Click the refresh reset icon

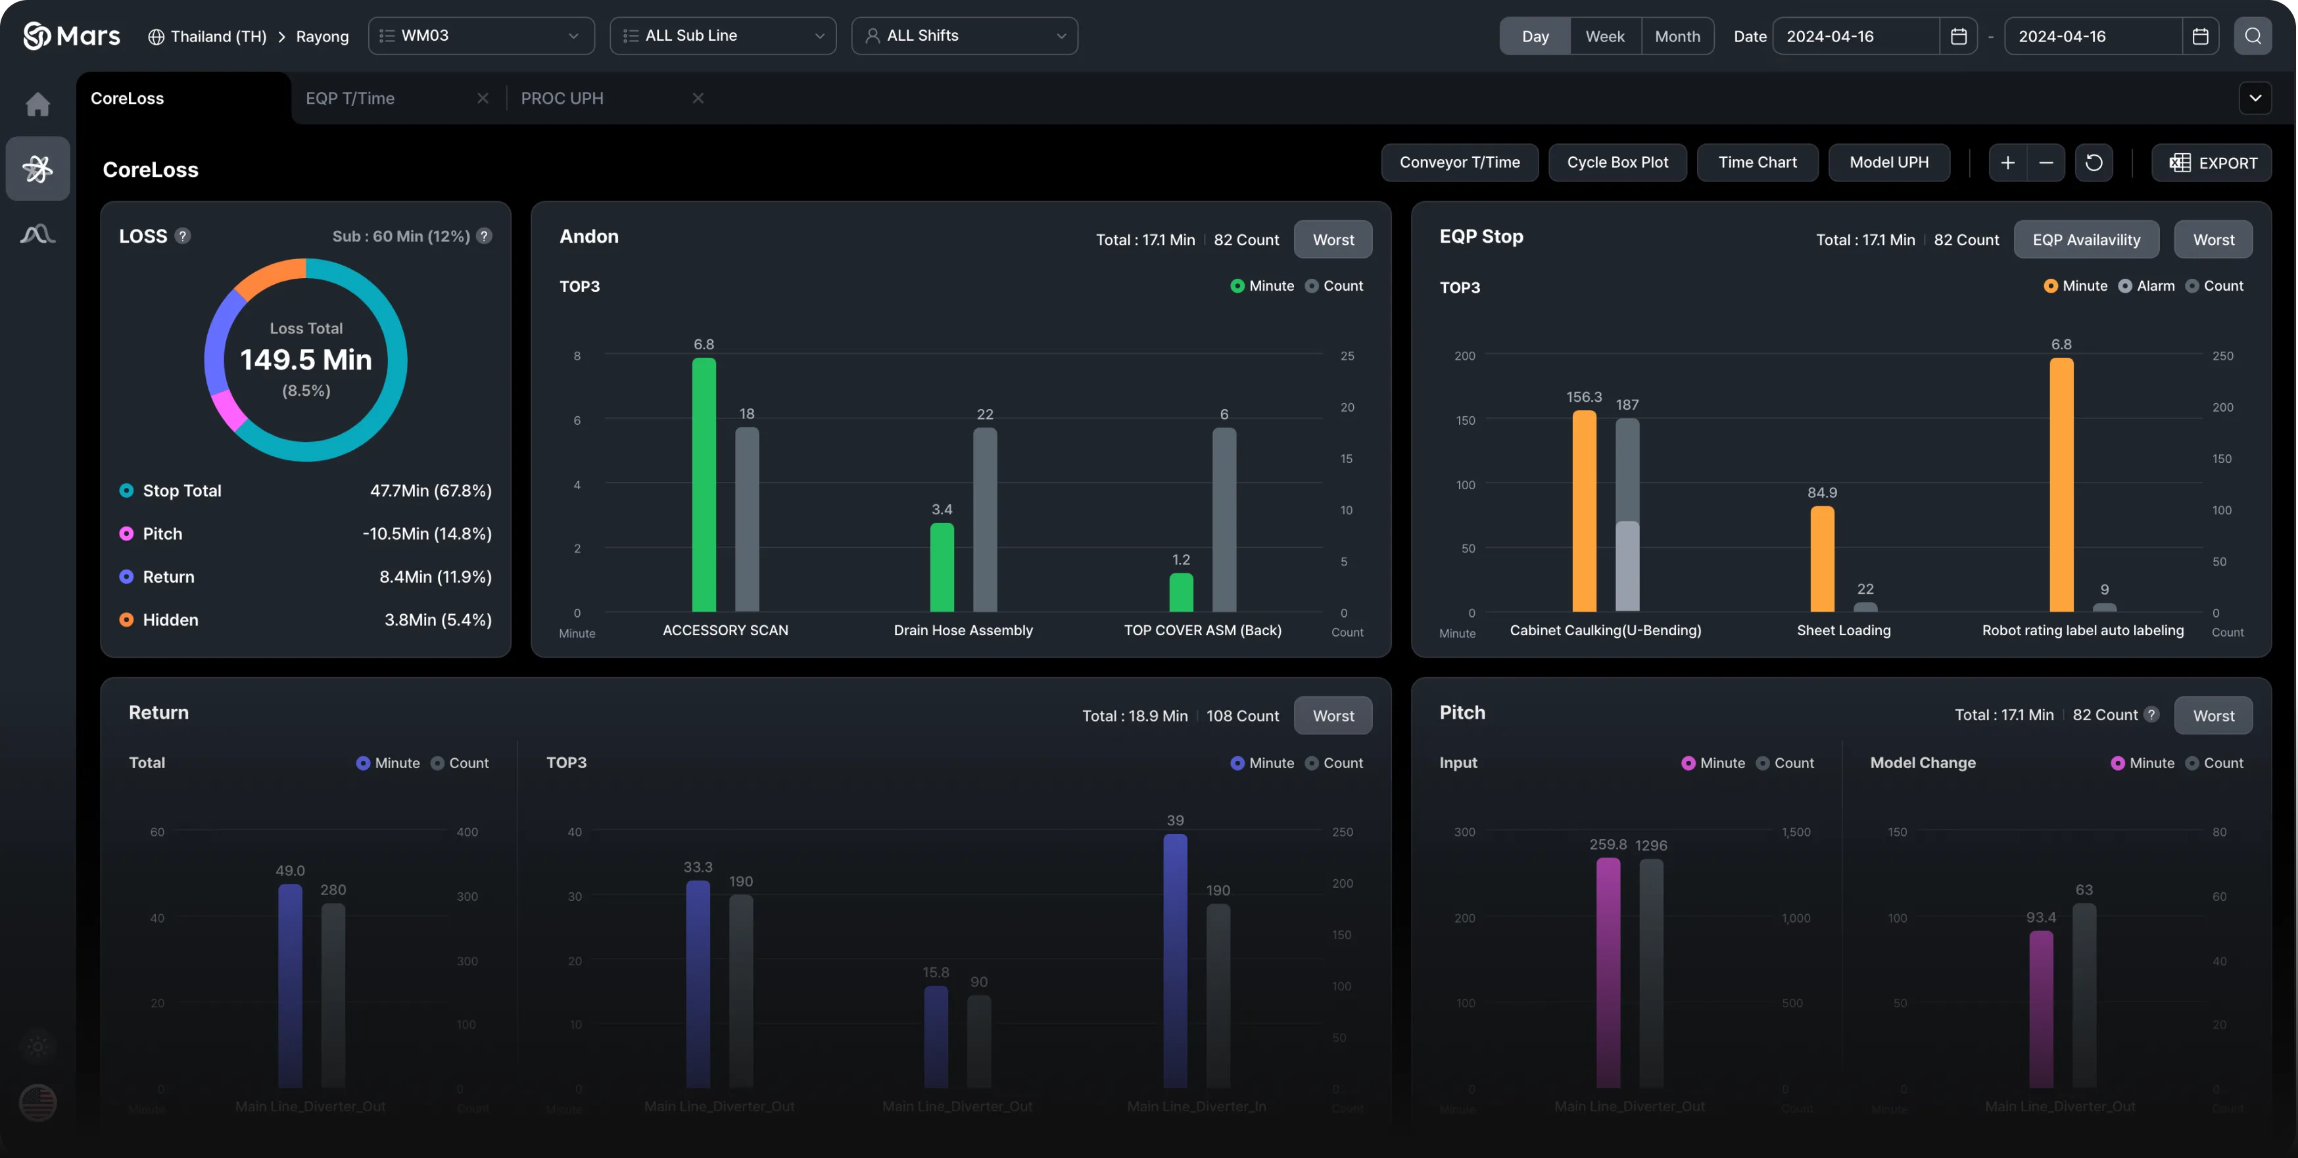2094,162
